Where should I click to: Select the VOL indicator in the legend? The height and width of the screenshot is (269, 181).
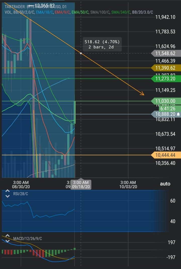(x=8, y=12)
